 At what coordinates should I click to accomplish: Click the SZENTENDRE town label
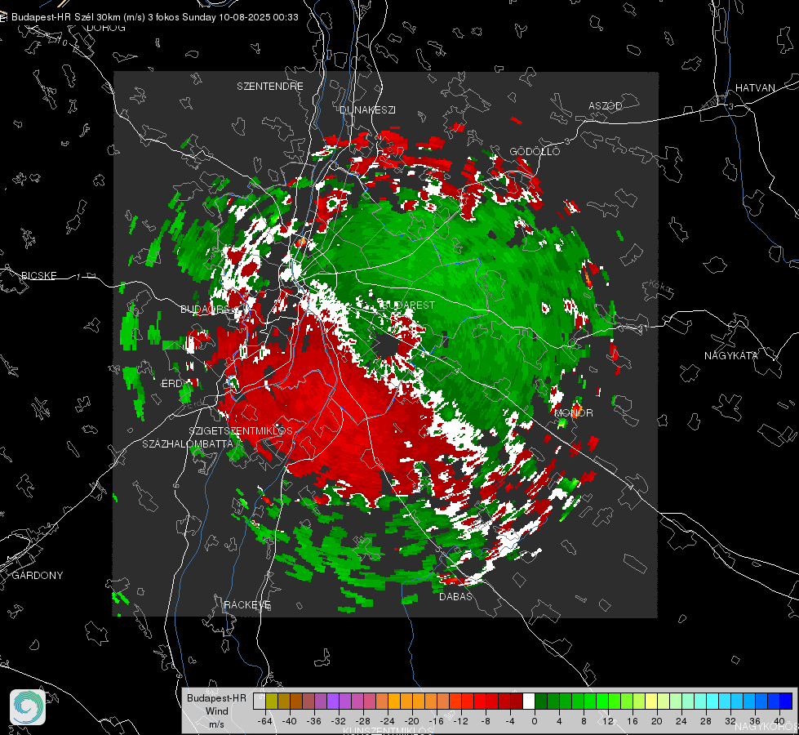coord(270,87)
